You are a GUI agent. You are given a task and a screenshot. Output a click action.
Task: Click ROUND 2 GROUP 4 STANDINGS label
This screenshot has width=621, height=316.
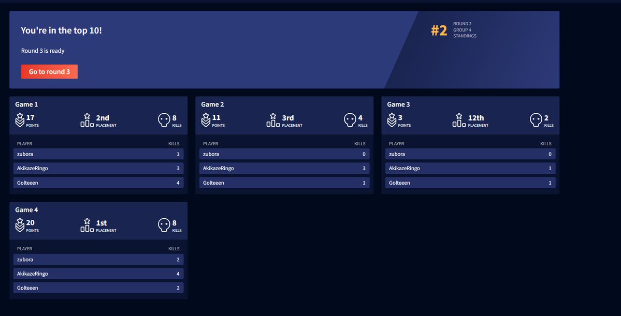click(465, 29)
